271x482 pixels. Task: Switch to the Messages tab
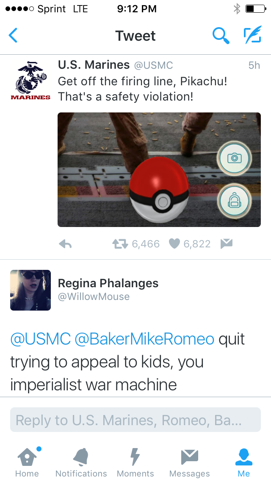190,462
